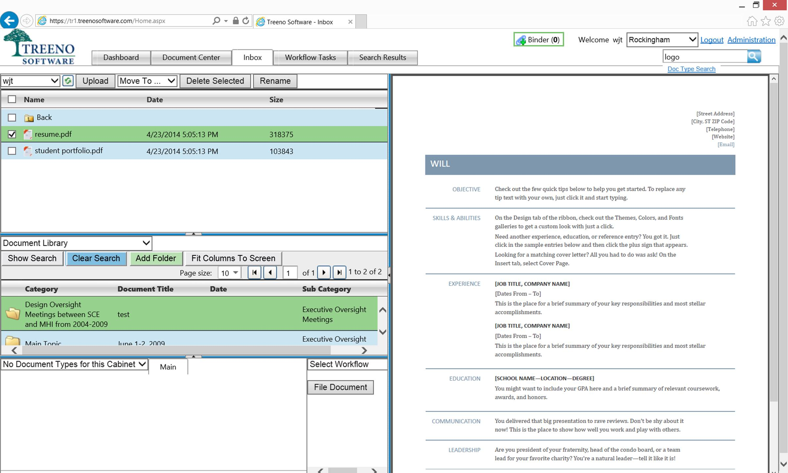Click the Back folder icon
The width and height of the screenshot is (788, 473).
[x=29, y=118]
